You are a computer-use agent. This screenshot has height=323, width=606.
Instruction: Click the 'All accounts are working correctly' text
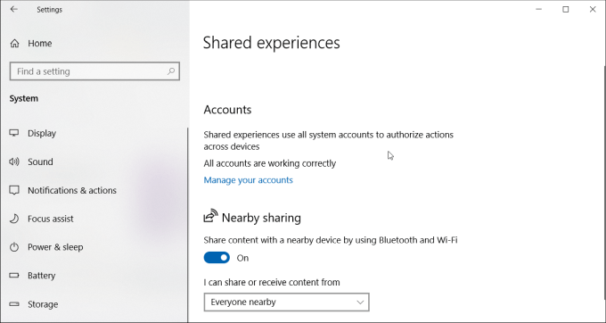[270, 163]
